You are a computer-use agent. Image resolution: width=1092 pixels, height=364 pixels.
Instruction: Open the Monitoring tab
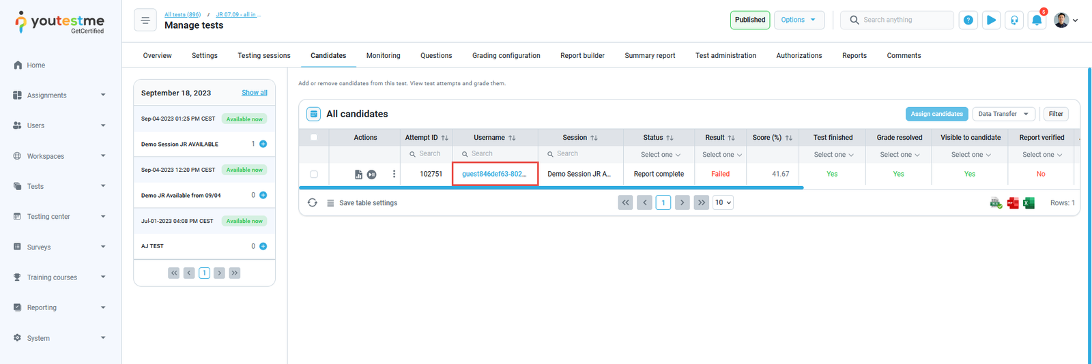(383, 56)
